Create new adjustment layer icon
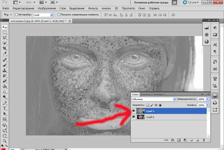Image resolution: width=224 pixels, height=150 pixels. coord(185,140)
